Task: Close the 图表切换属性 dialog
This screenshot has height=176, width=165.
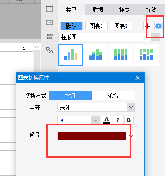Action: pyautogui.click(x=138, y=78)
